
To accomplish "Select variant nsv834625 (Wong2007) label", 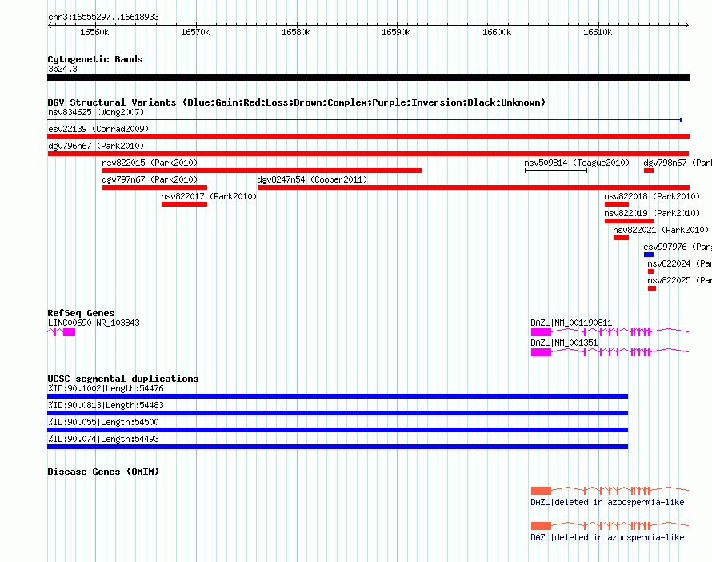I will tap(96, 112).
